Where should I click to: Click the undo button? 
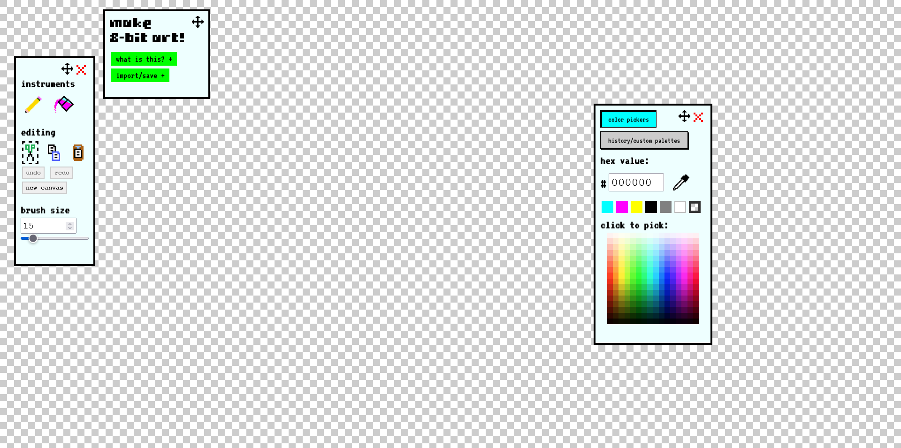[x=33, y=173]
